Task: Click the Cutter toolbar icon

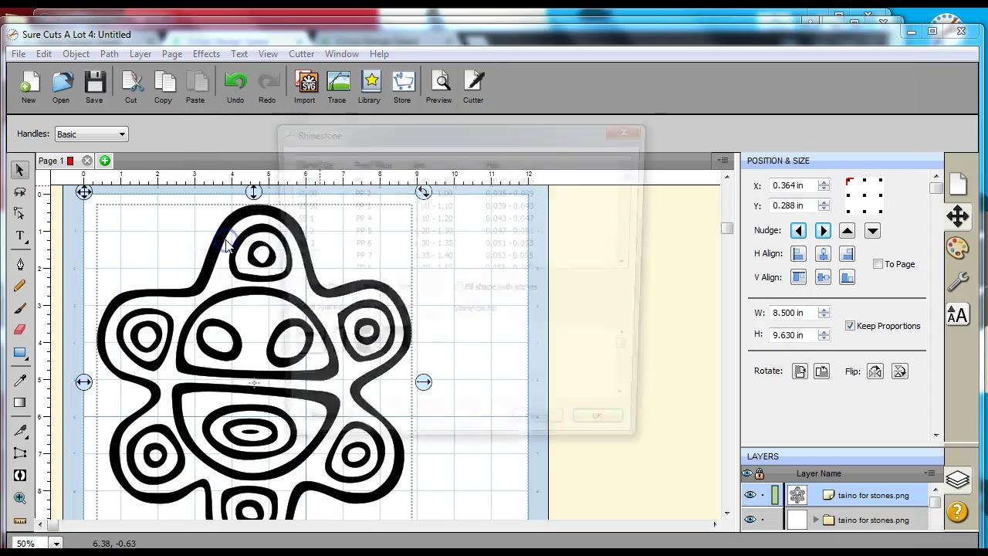Action: click(x=474, y=86)
